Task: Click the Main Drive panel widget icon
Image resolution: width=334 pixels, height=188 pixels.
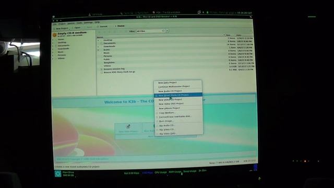Action: 58,174
